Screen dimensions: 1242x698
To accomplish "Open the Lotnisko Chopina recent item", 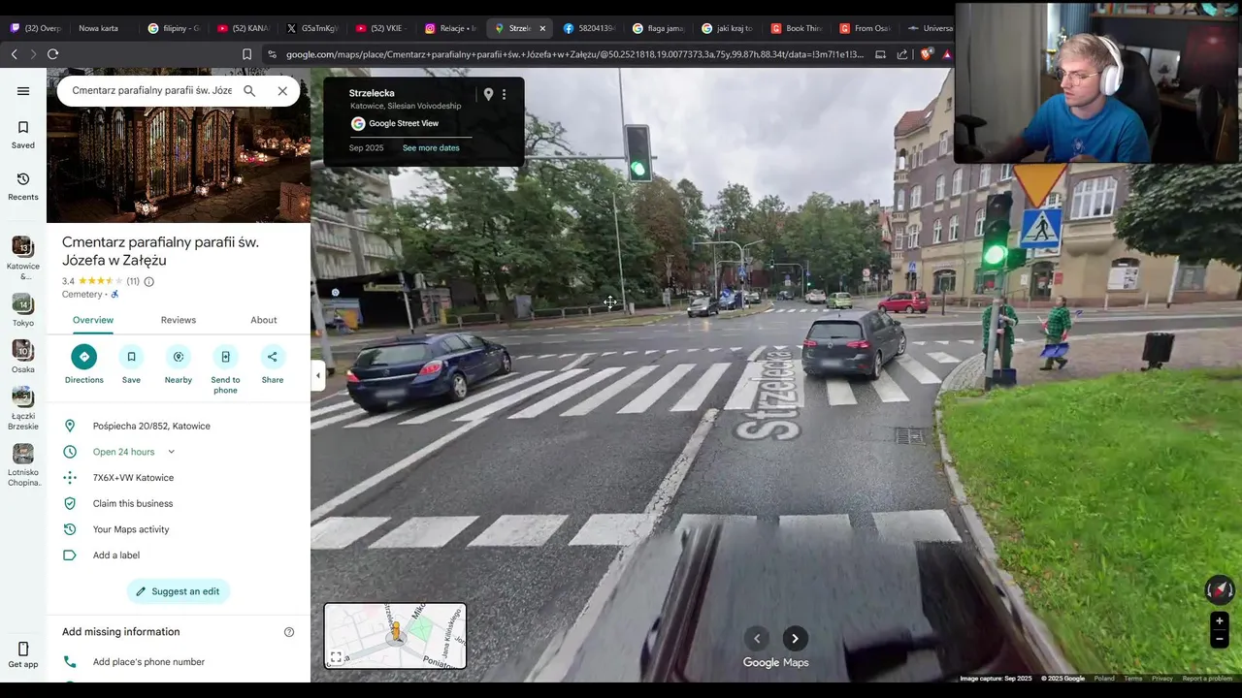I will (x=23, y=465).
